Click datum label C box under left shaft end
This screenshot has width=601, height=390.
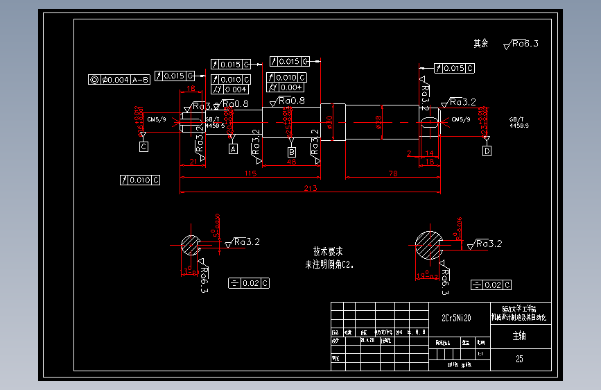(143, 146)
